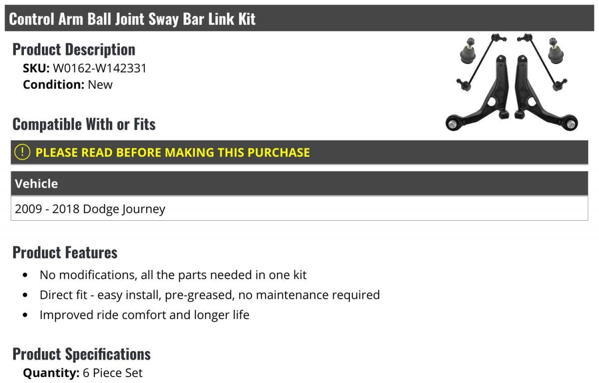Click the Vehicle table header
Screen dimensions: 599x383
click(299, 183)
